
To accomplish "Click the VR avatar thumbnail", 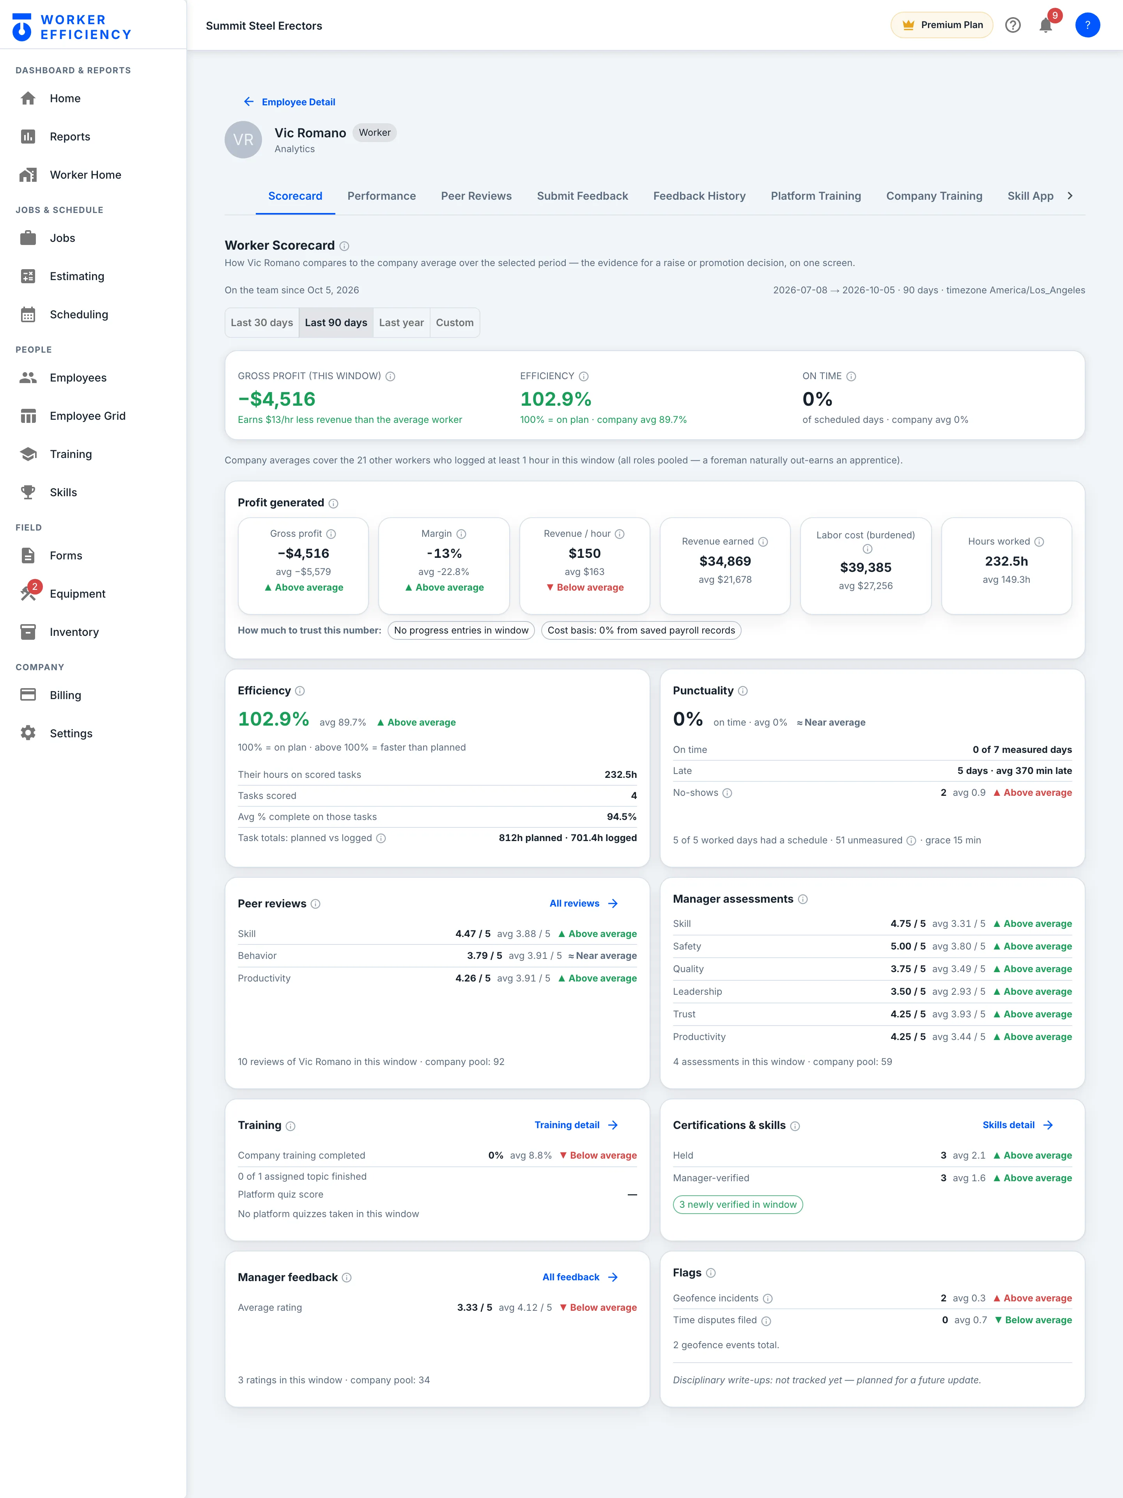I will [243, 140].
